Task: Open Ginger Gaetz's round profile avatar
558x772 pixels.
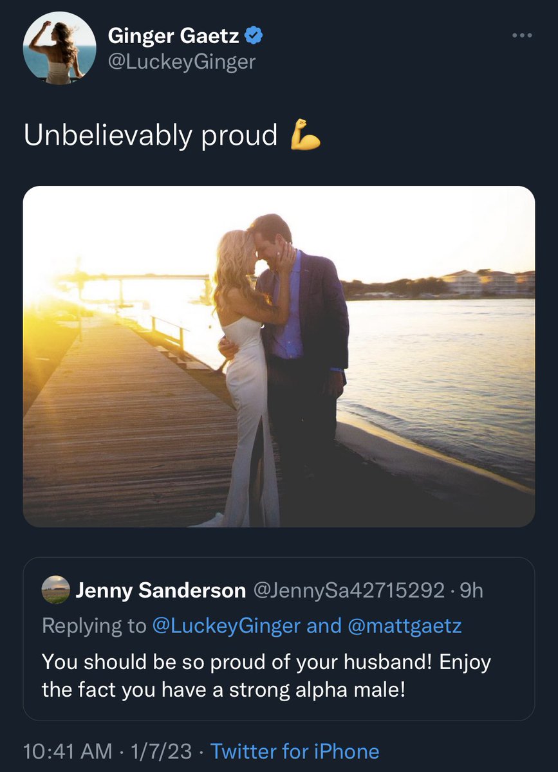Action: (59, 48)
